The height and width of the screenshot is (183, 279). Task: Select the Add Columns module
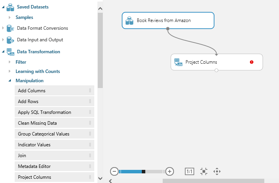[x=54, y=90]
